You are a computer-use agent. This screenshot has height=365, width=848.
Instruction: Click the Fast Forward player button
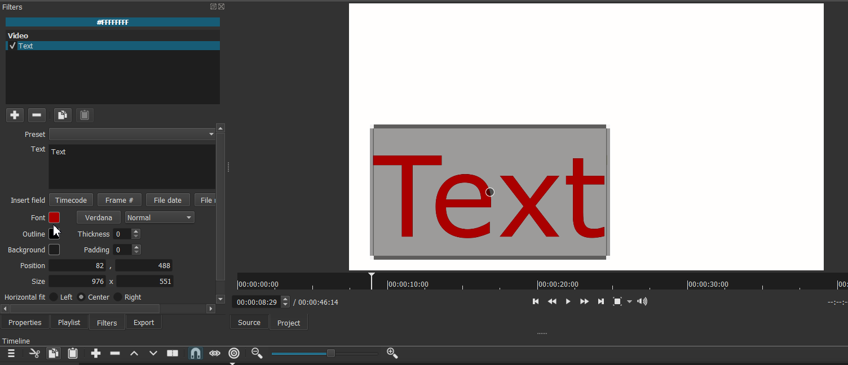pos(585,301)
